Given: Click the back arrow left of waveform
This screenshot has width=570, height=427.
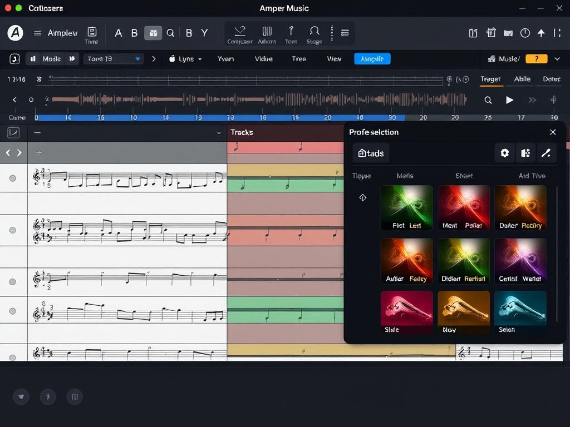Looking at the screenshot, I should 14,100.
